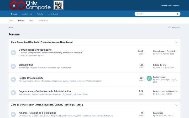Go to the Activity nav tab
Screen dimensions: 189x118
(40, 14)
